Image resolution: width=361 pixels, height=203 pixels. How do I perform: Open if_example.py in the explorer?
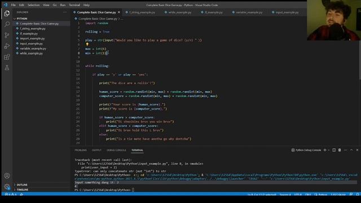(41, 34)
